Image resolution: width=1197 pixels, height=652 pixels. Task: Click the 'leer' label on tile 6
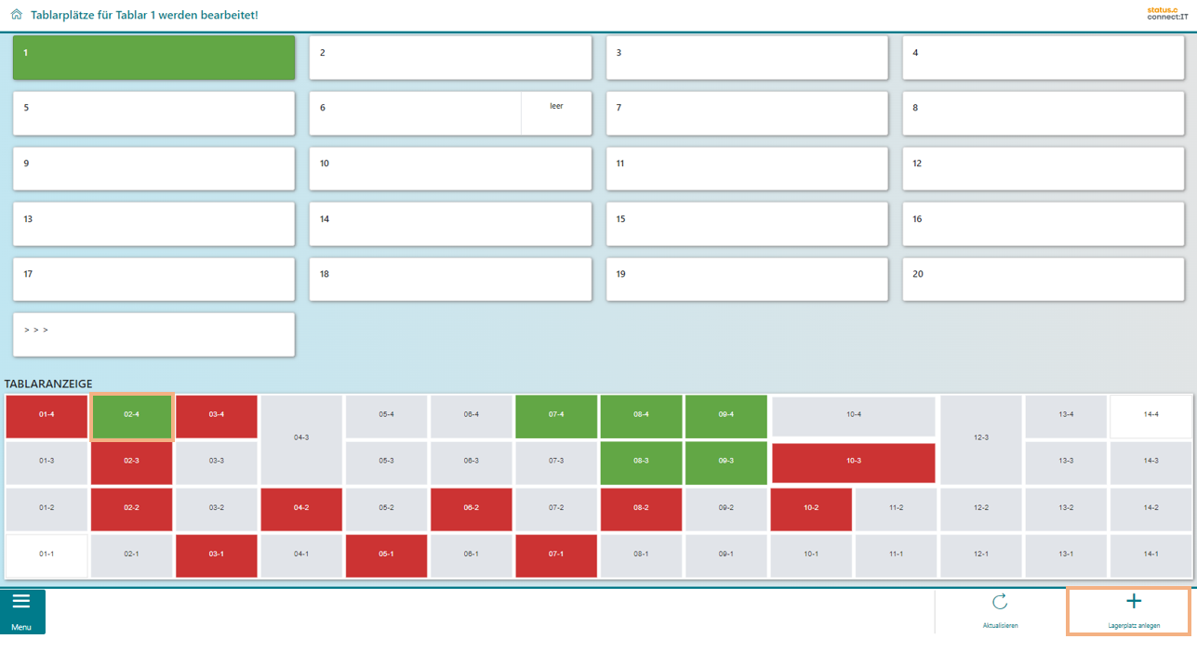[x=556, y=107]
